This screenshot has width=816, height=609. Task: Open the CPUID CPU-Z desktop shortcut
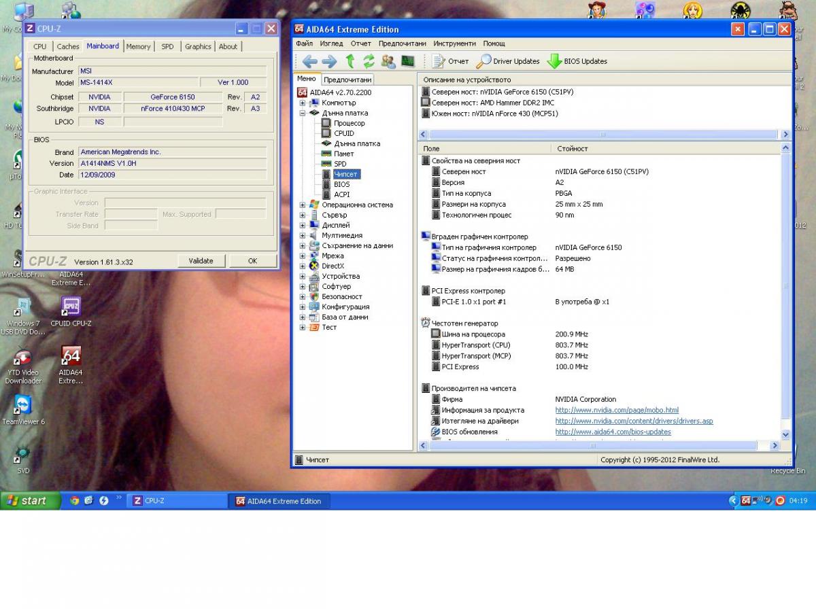pyautogui.click(x=71, y=307)
